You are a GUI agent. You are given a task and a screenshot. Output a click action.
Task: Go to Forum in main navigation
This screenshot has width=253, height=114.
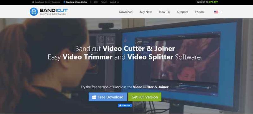(199, 12)
